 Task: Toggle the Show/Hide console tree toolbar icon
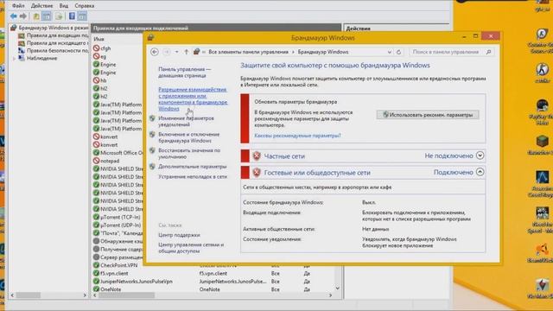[47, 16]
